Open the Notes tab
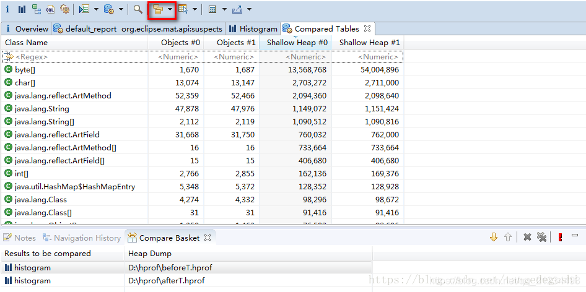The height and width of the screenshot is (292, 586). (x=20, y=238)
